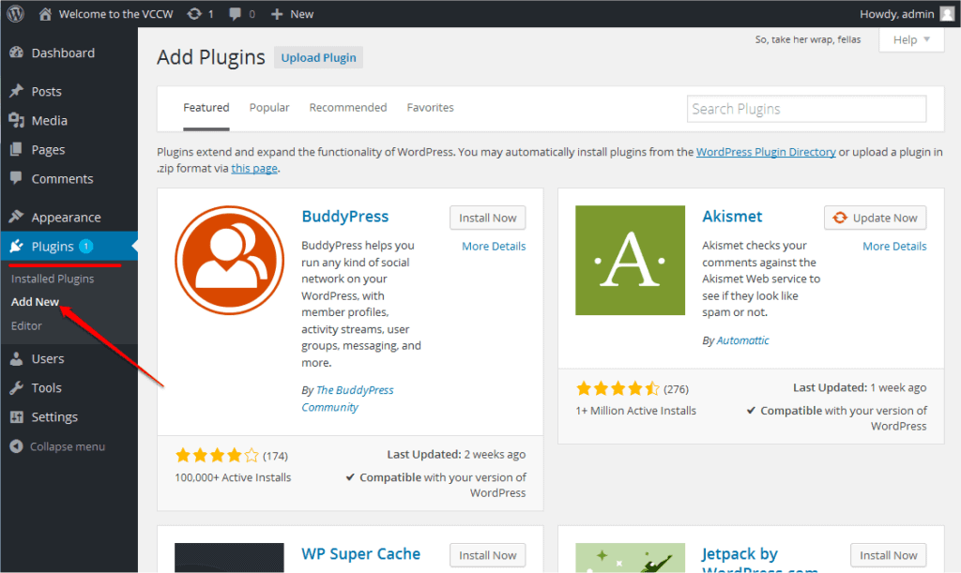Click the Posts pin icon
This screenshot has width=961, height=573.
[x=19, y=91]
